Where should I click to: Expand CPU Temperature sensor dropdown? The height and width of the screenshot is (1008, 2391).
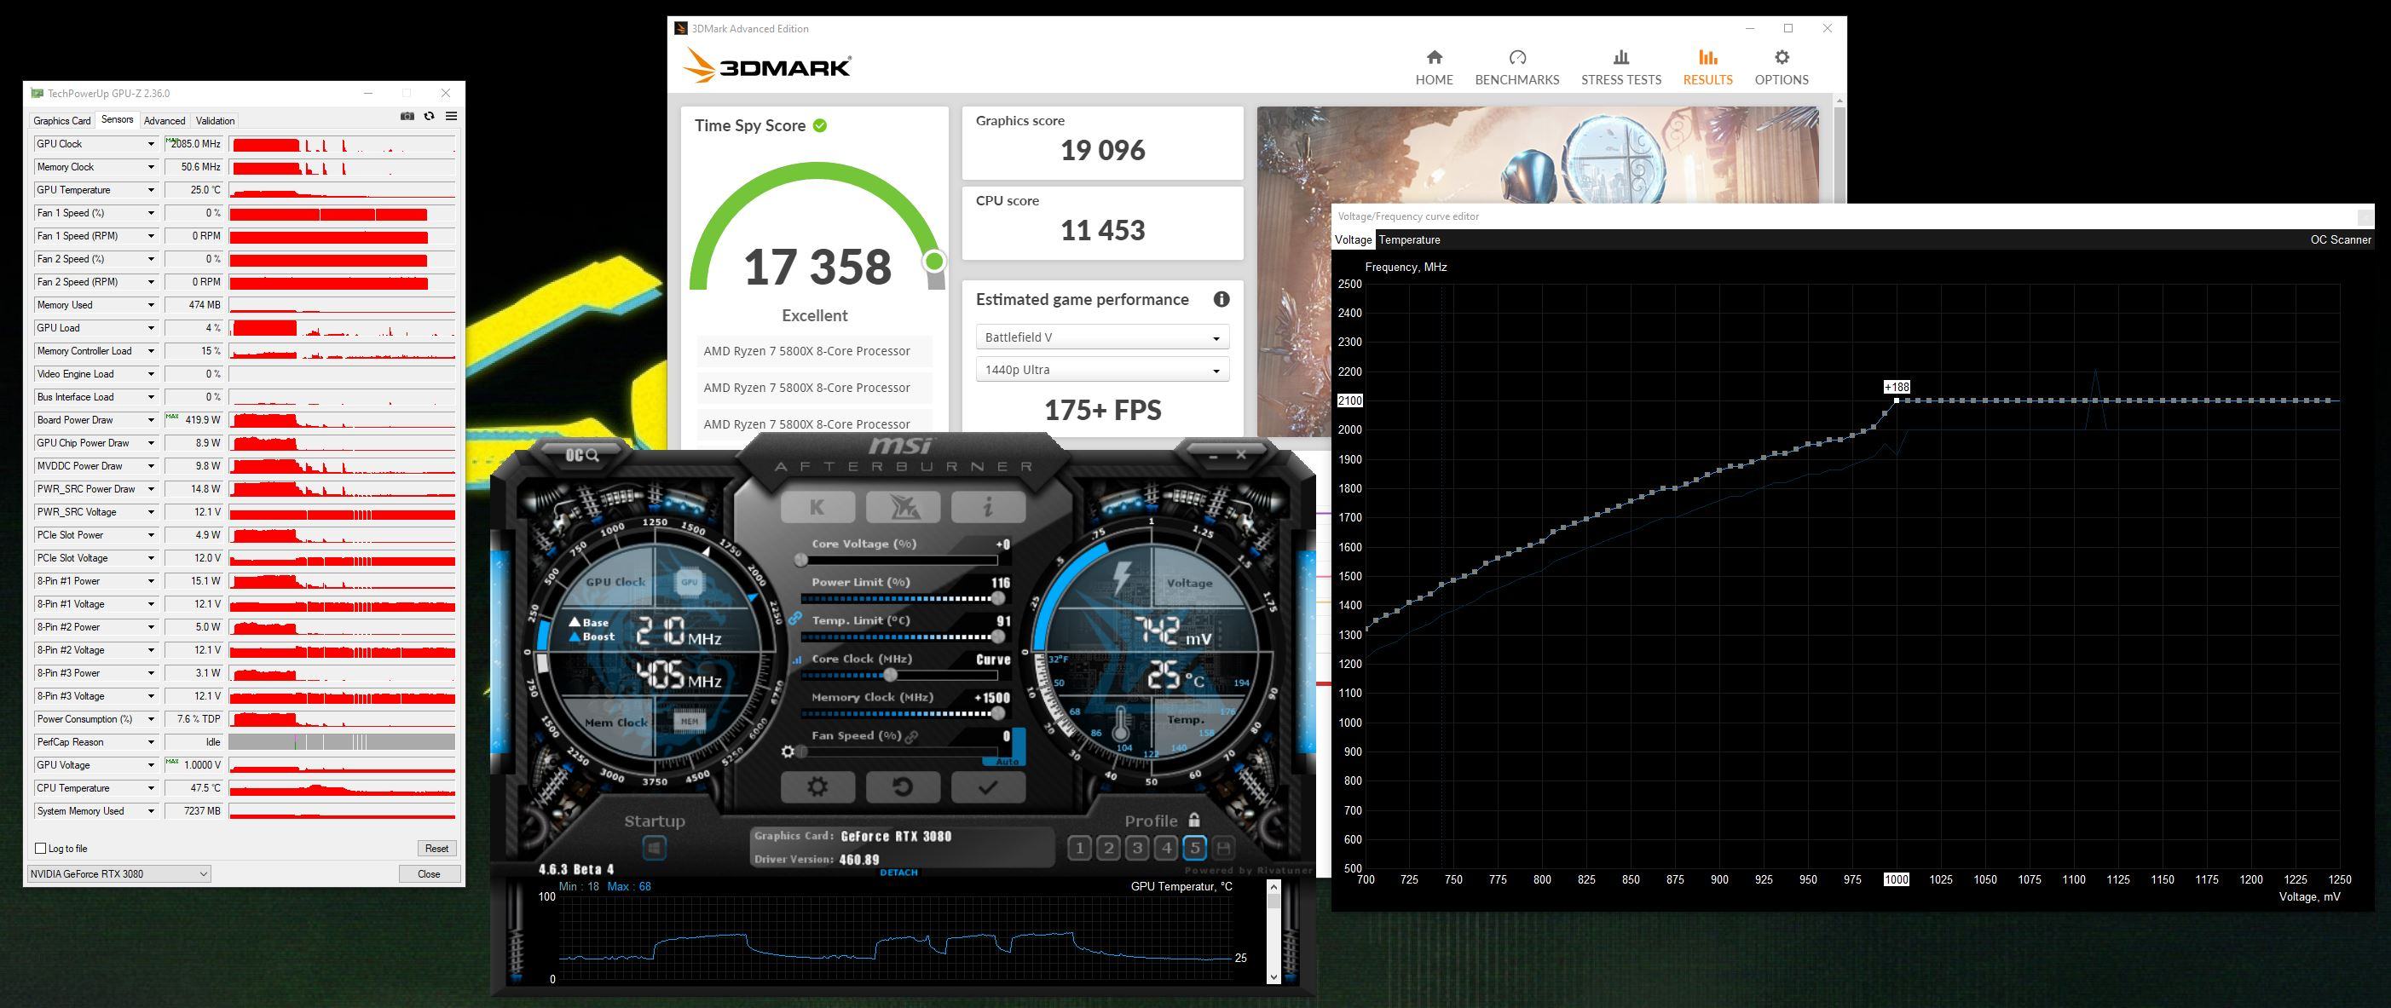(151, 788)
